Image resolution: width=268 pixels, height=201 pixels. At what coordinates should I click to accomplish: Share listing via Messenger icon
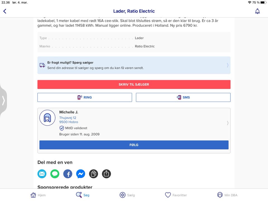[80, 174]
